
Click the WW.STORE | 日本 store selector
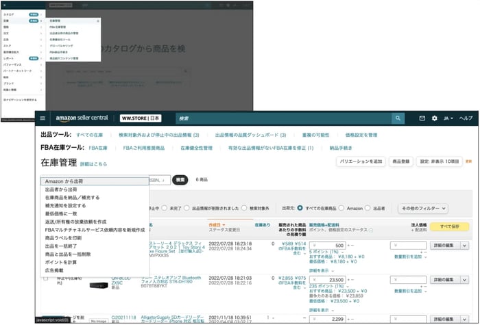[141, 118]
